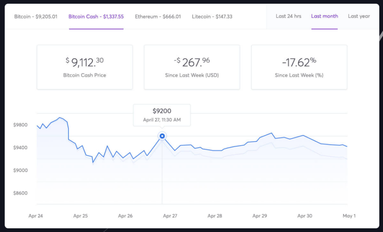383x232 pixels.
Task: Switch chart to Last year range
Action: click(359, 16)
